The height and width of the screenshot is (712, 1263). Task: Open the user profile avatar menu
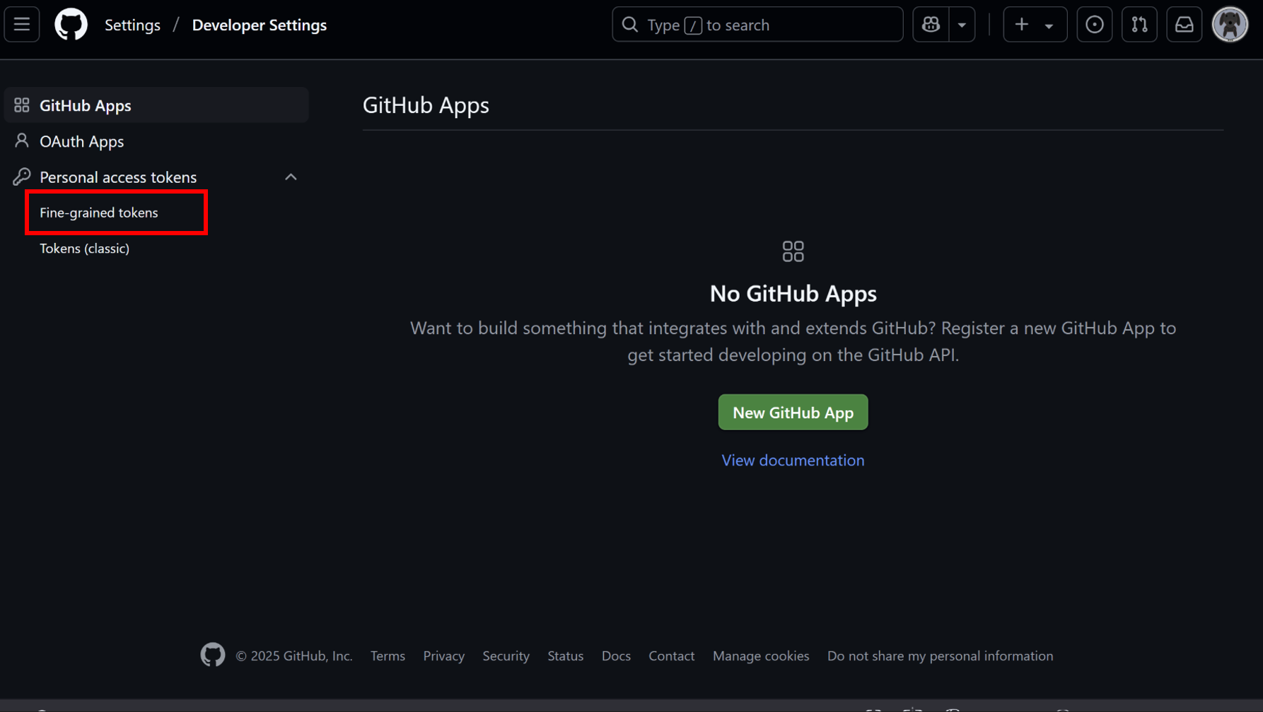click(1230, 25)
